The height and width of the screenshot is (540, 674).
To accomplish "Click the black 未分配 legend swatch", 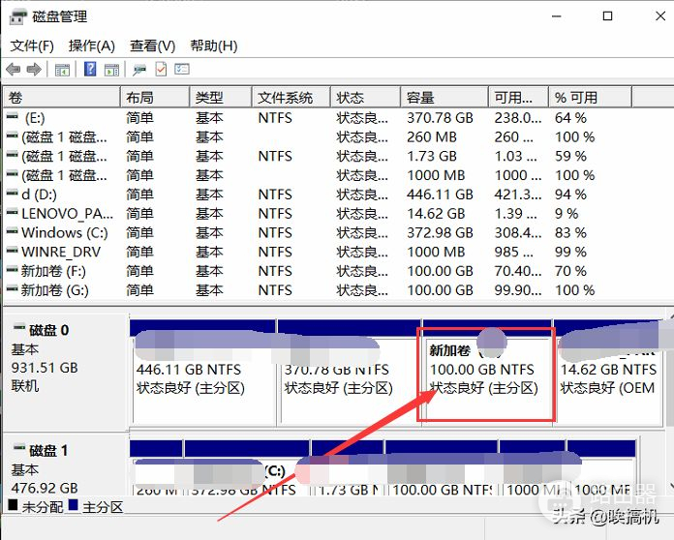I will click(x=13, y=504).
